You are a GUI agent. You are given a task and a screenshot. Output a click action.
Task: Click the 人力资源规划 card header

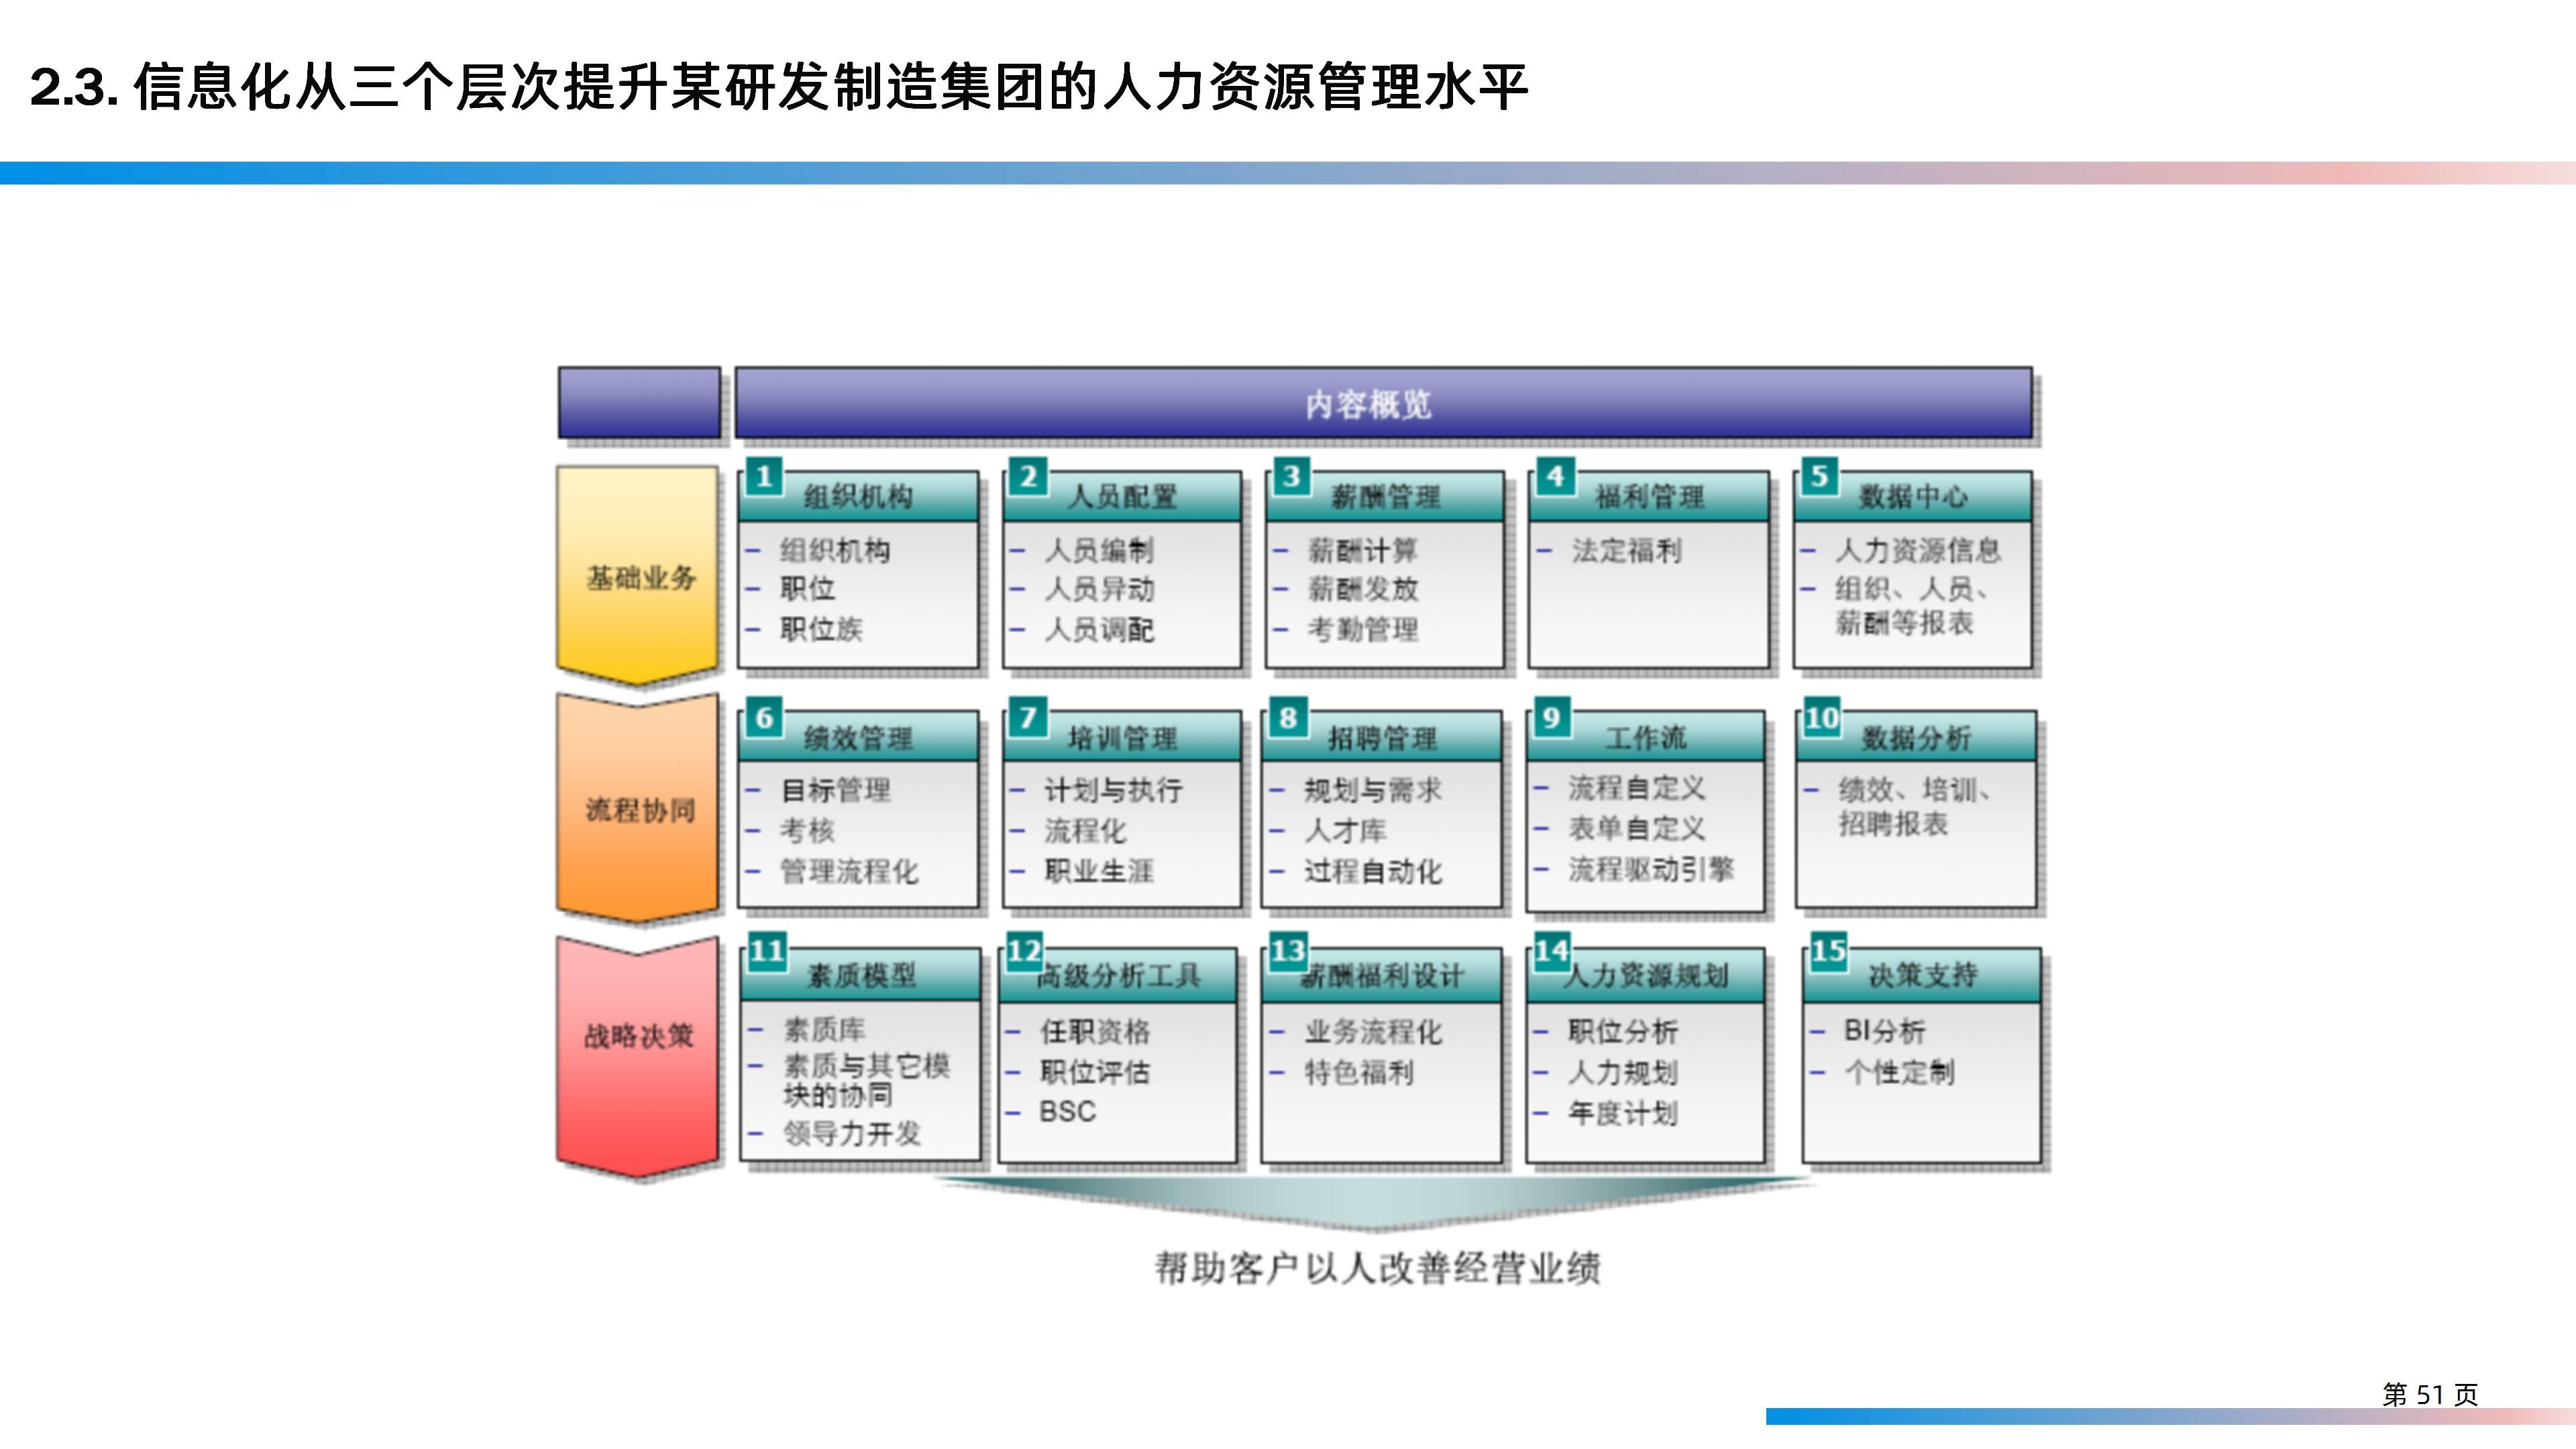tap(1646, 975)
